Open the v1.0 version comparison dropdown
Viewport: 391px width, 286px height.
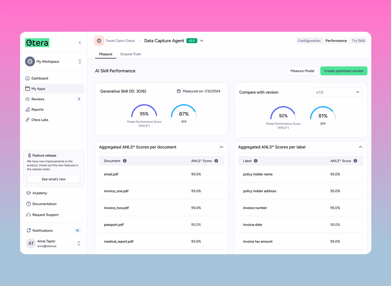pos(337,92)
